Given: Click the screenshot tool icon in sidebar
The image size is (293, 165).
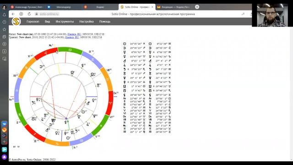Looking at the screenshot, I should [4, 59].
